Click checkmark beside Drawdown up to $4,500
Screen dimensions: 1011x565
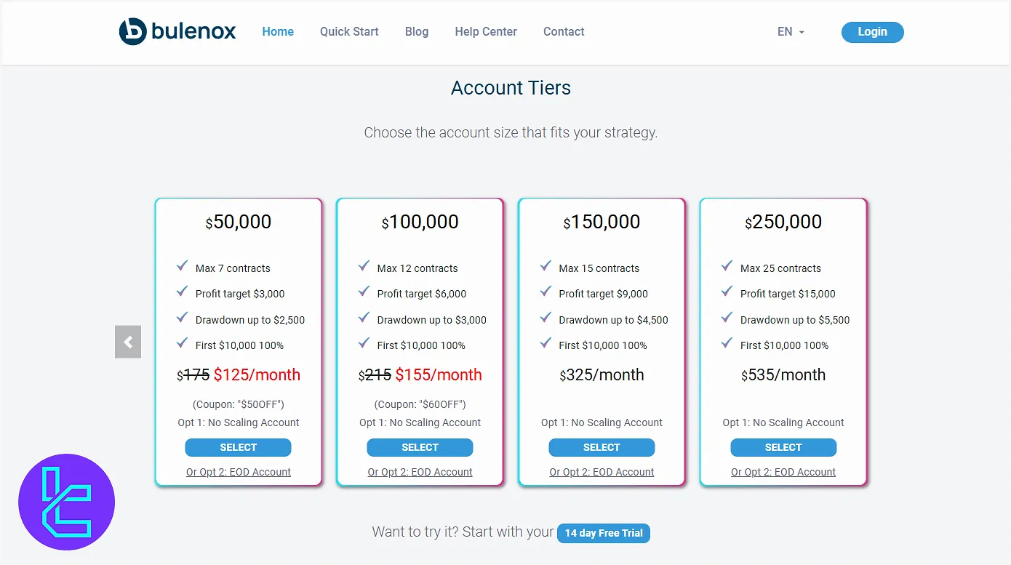(546, 318)
